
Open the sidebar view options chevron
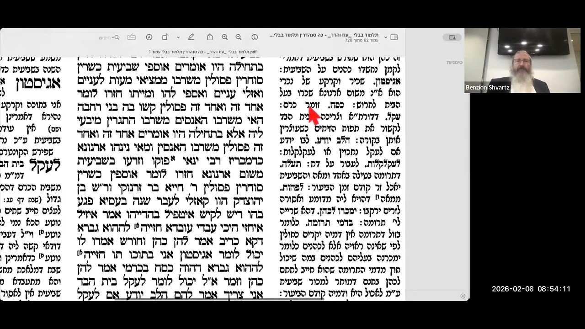pyautogui.click(x=386, y=37)
